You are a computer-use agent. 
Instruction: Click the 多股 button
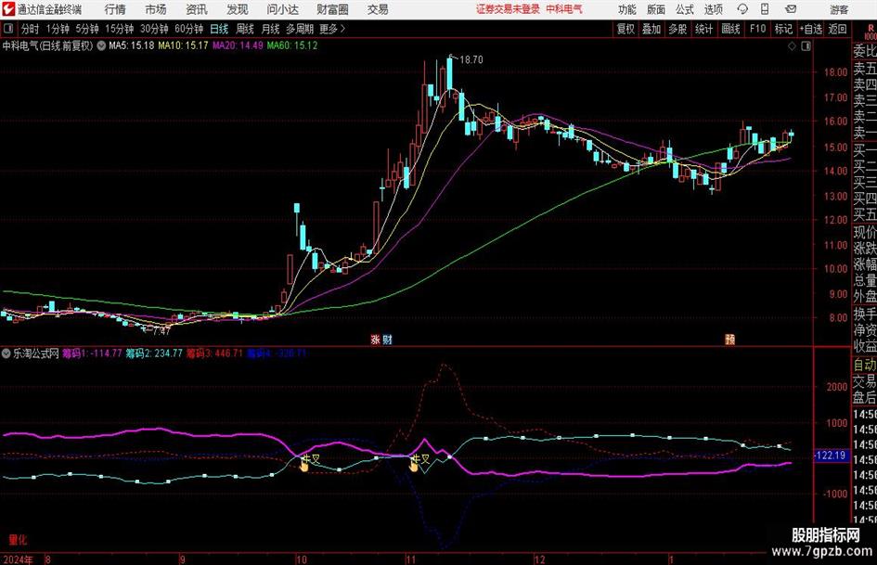point(677,29)
